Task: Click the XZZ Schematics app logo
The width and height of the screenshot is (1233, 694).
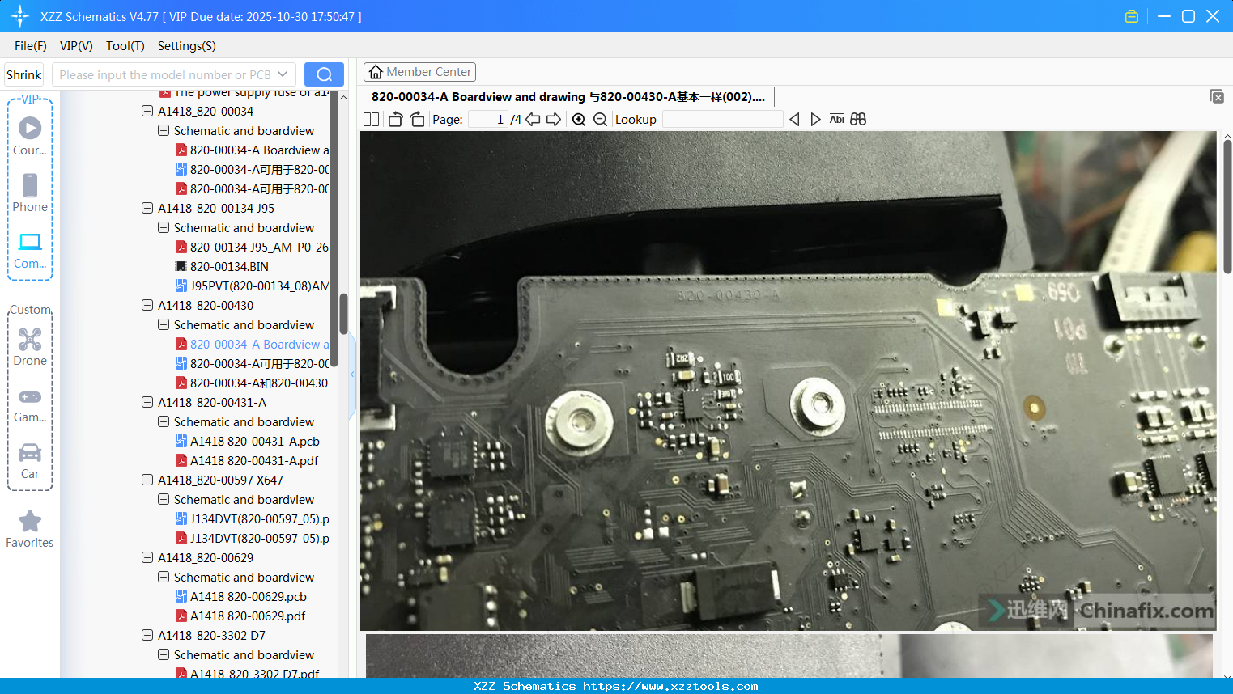Action: pos(20,16)
